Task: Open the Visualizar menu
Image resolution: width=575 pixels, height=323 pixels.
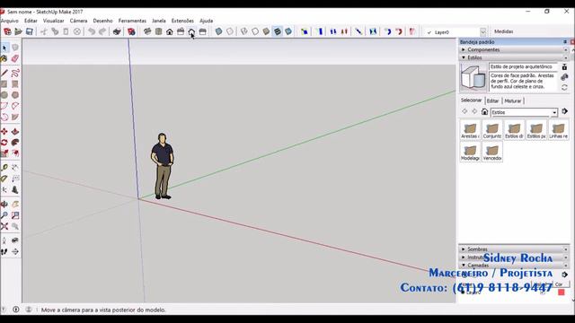Action: pos(54,21)
